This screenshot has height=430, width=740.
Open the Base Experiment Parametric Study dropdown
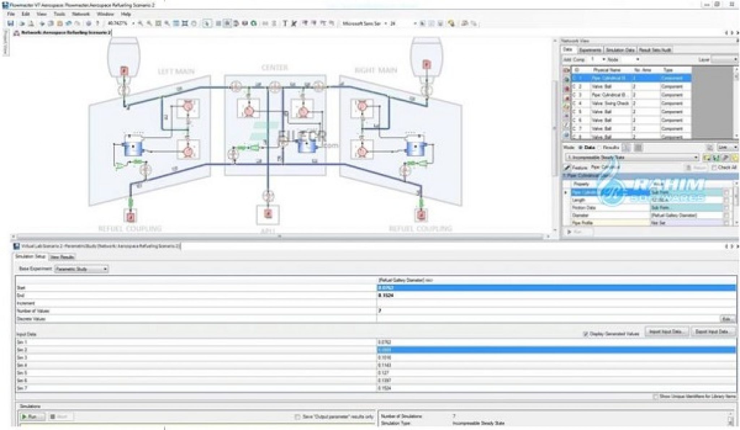105,269
